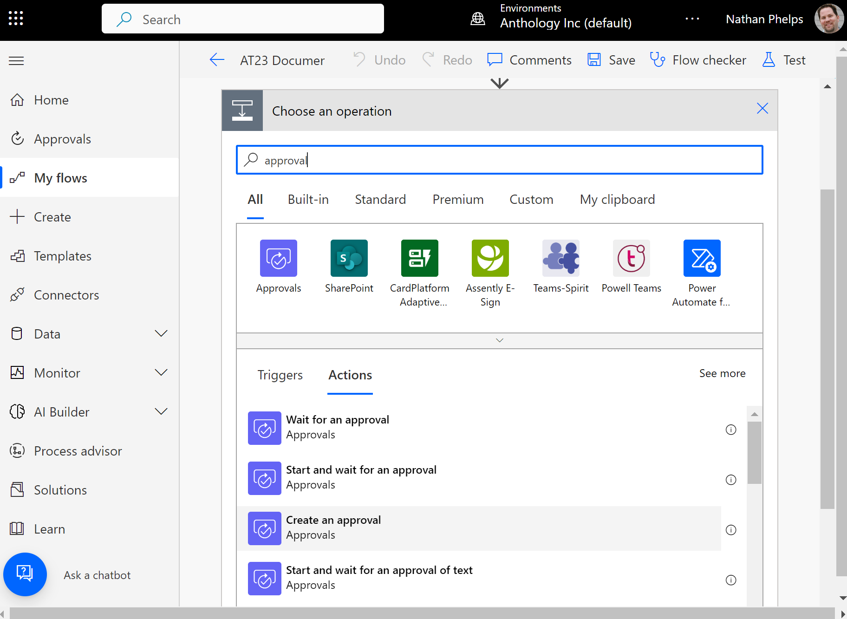This screenshot has width=847, height=619.
Task: Click the actions list scrollbar thumb
Action: (x=755, y=453)
